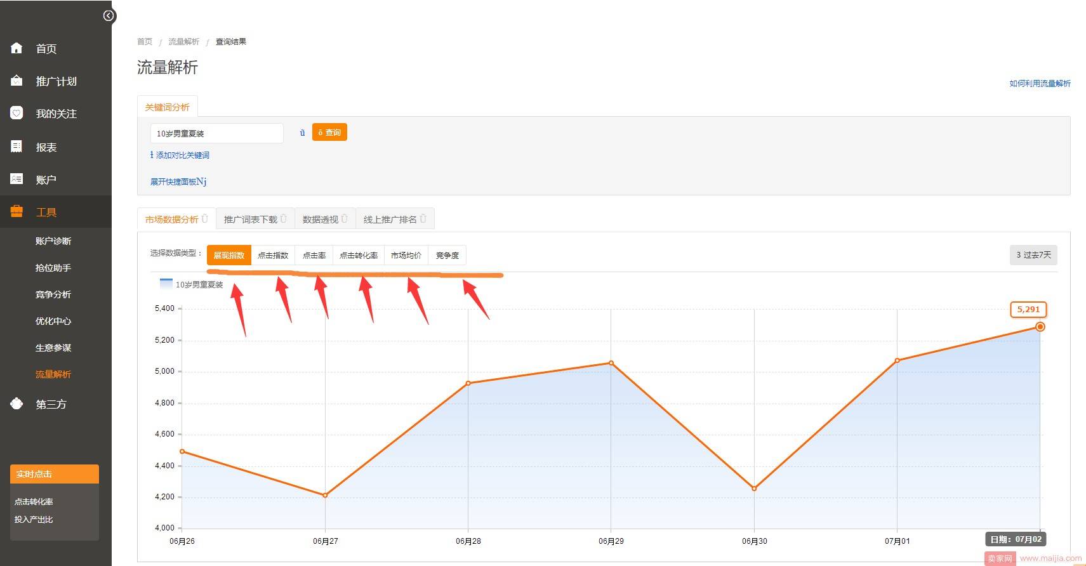Switch to the 线上推广排名 tab
Screen dimensions: 1086x566
coord(395,219)
